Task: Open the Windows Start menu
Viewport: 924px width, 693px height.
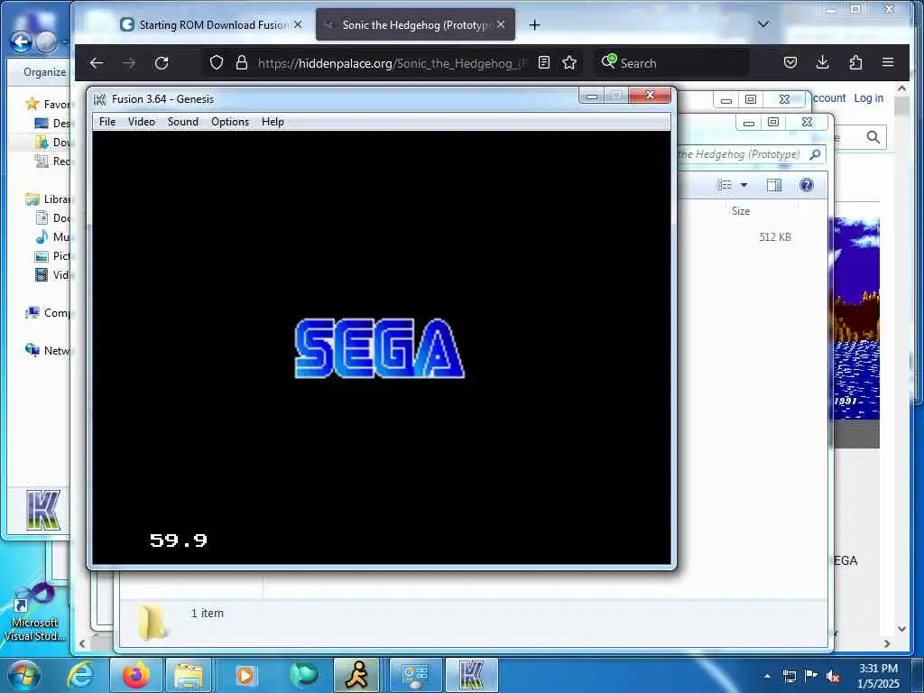Action: (x=24, y=675)
